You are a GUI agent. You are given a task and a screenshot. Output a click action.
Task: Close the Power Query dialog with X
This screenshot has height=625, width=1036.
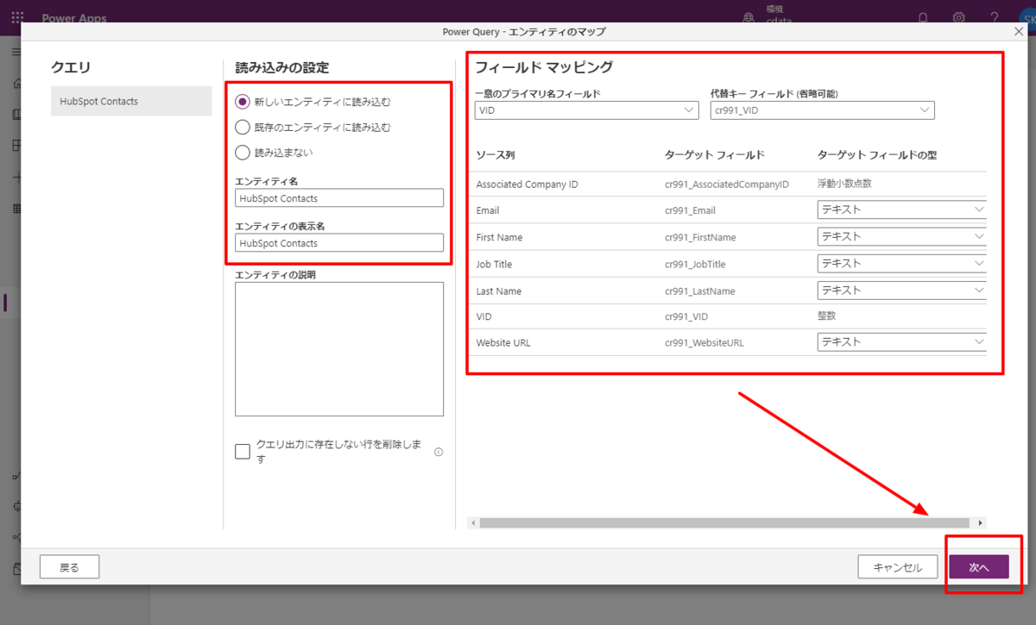pos(1019,31)
